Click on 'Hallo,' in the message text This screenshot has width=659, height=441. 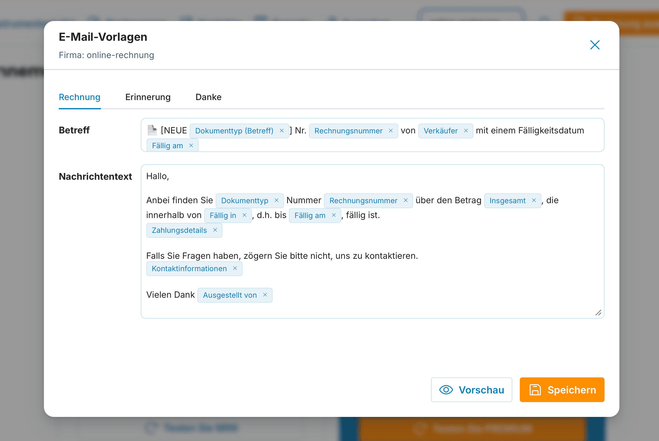pos(157,176)
